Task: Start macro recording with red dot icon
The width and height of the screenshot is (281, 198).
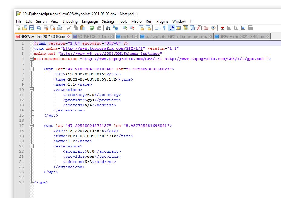Action: (222, 28)
